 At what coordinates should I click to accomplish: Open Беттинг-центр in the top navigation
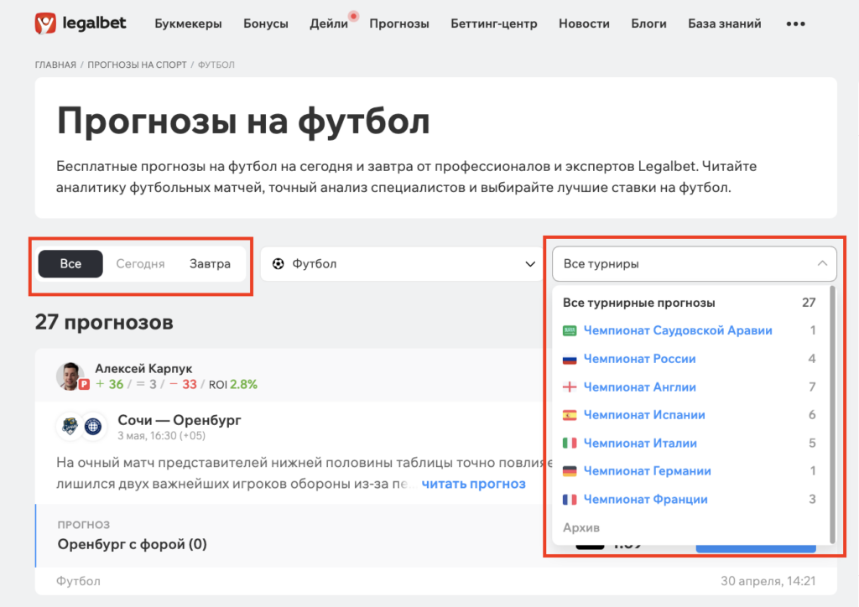pyautogui.click(x=493, y=24)
